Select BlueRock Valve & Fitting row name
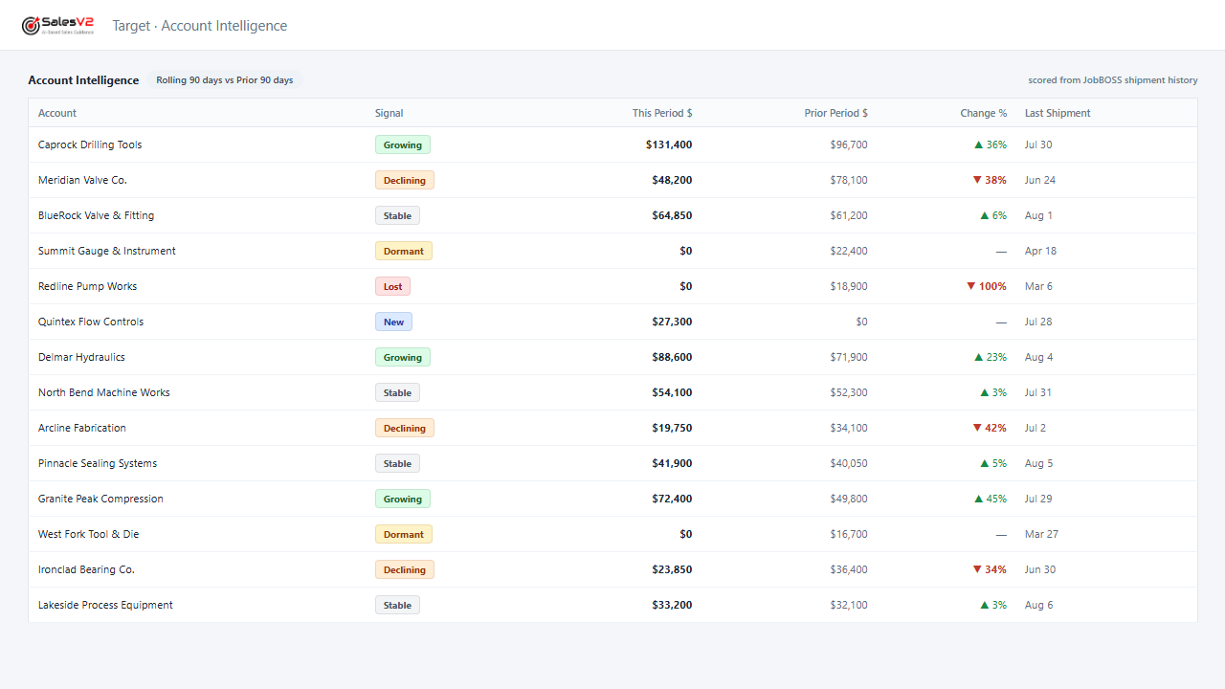The height and width of the screenshot is (689, 1225). 96,215
